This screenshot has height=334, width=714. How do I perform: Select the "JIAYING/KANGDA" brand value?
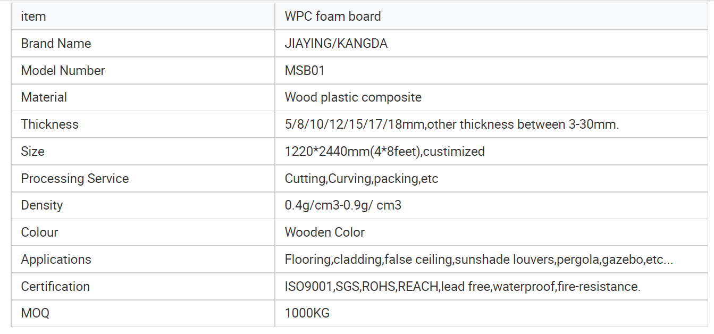pyautogui.click(x=336, y=44)
